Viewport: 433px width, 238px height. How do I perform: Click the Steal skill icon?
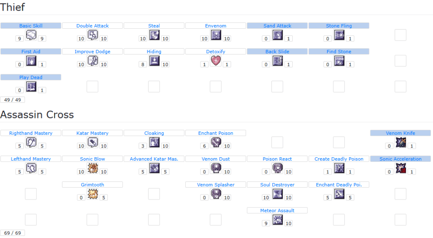click(154, 35)
